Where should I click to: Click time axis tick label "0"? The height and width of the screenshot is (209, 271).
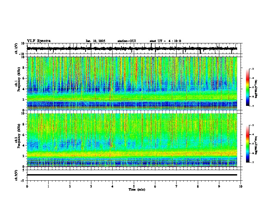click(27, 186)
